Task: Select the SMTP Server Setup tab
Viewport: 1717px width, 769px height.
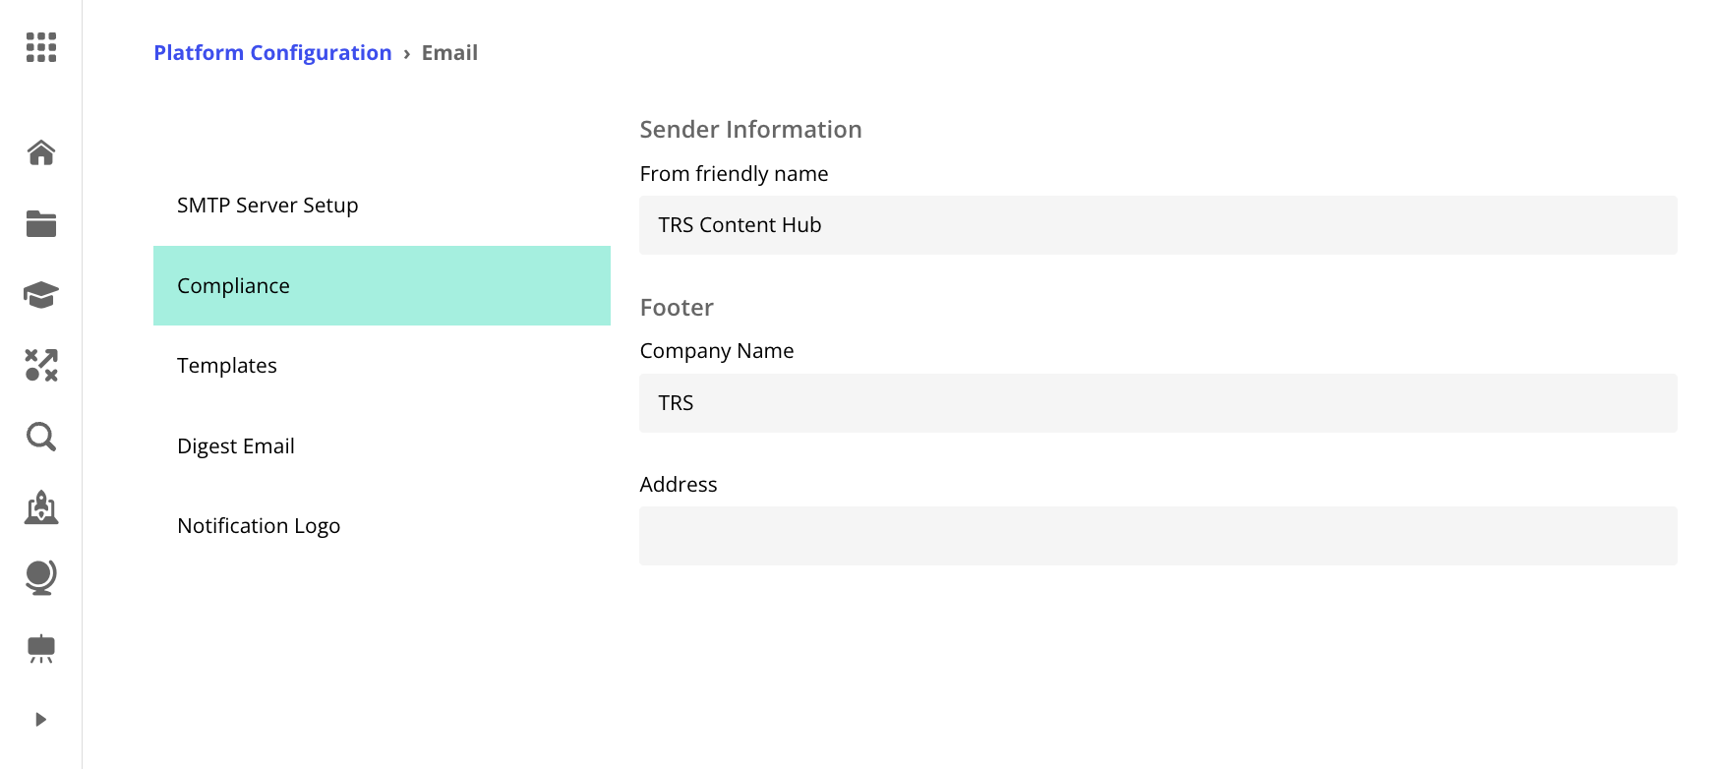Action: tap(267, 206)
